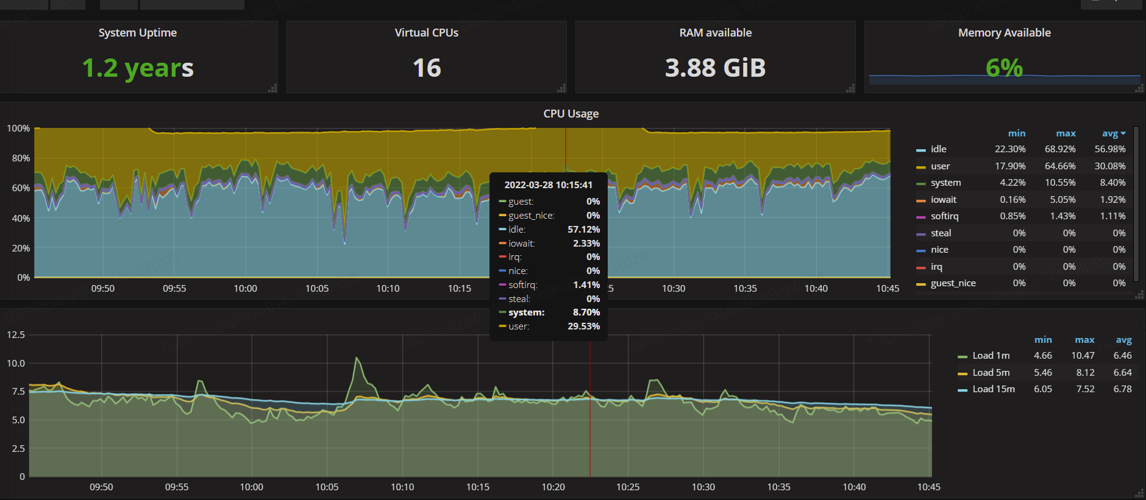Toggle the Load 5m series label
The height and width of the screenshot is (500, 1146).
click(x=991, y=373)
